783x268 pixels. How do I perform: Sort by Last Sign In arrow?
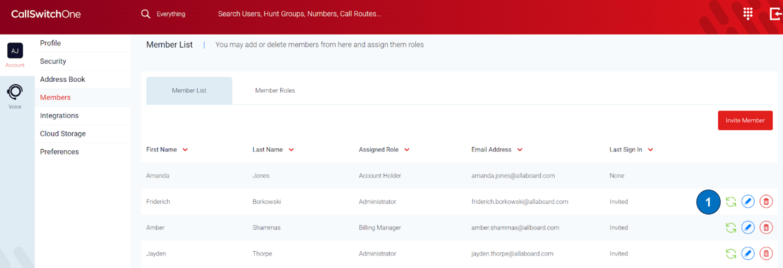click(650, 150)
